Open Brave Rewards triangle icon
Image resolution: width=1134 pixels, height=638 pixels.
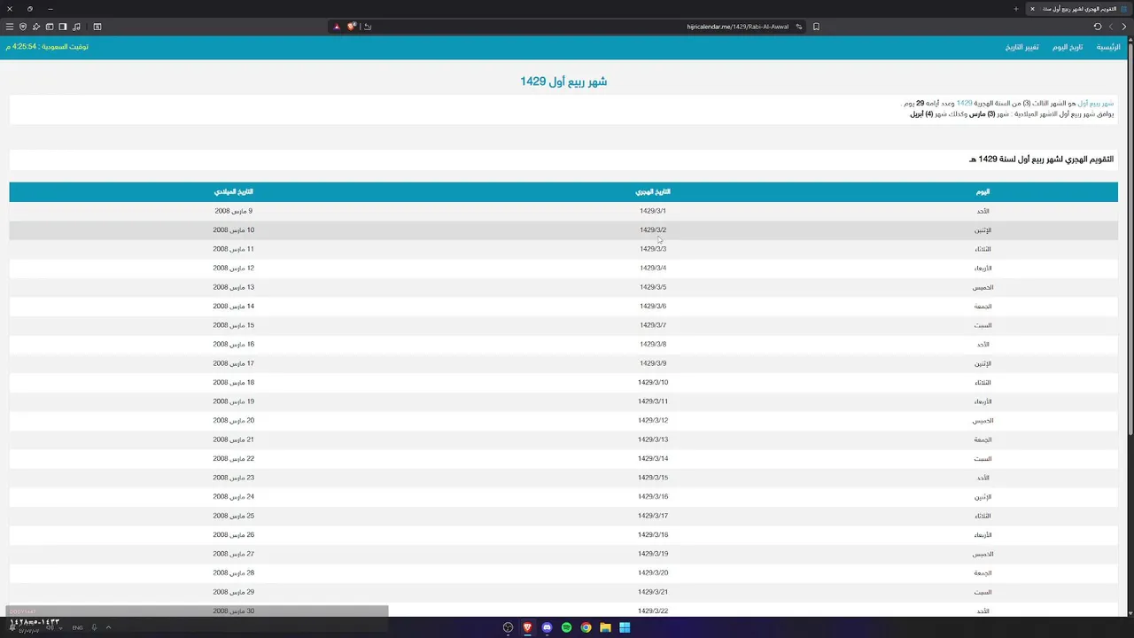337,27
